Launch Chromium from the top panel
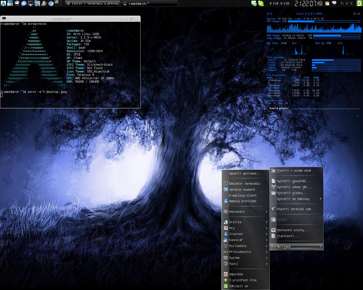363x290 pixels. pos(51,3)
